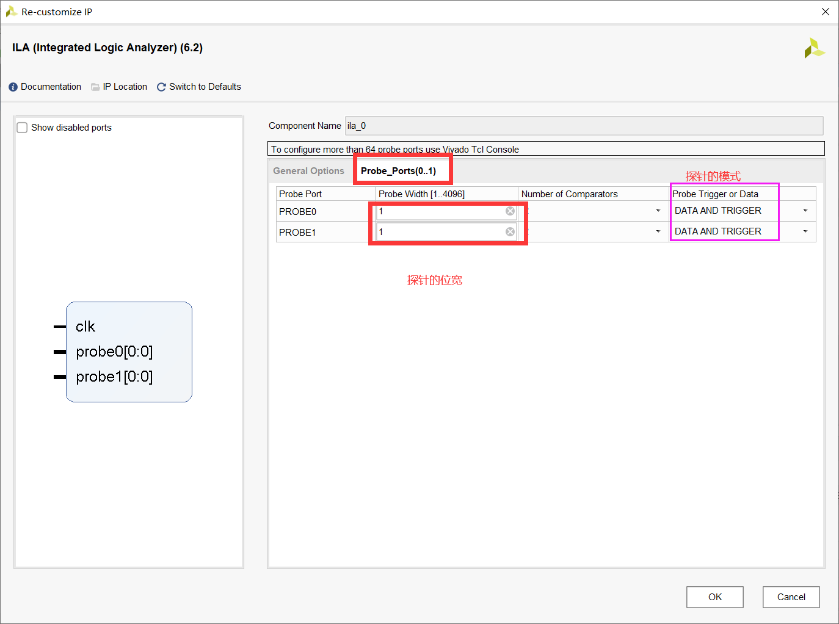839x624 pixels.
Task: Click the probe1[0:0] port in the symbol
Action: tap(114, 377)
